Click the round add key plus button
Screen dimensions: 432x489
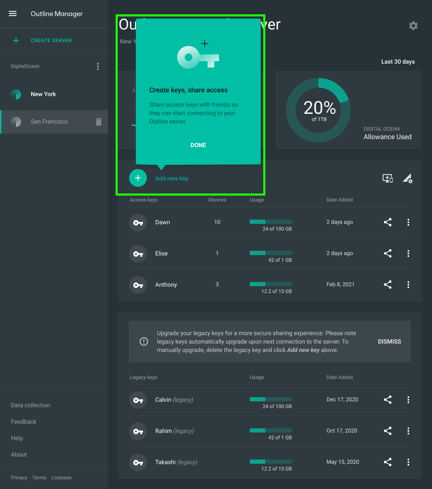click(138, 178)
